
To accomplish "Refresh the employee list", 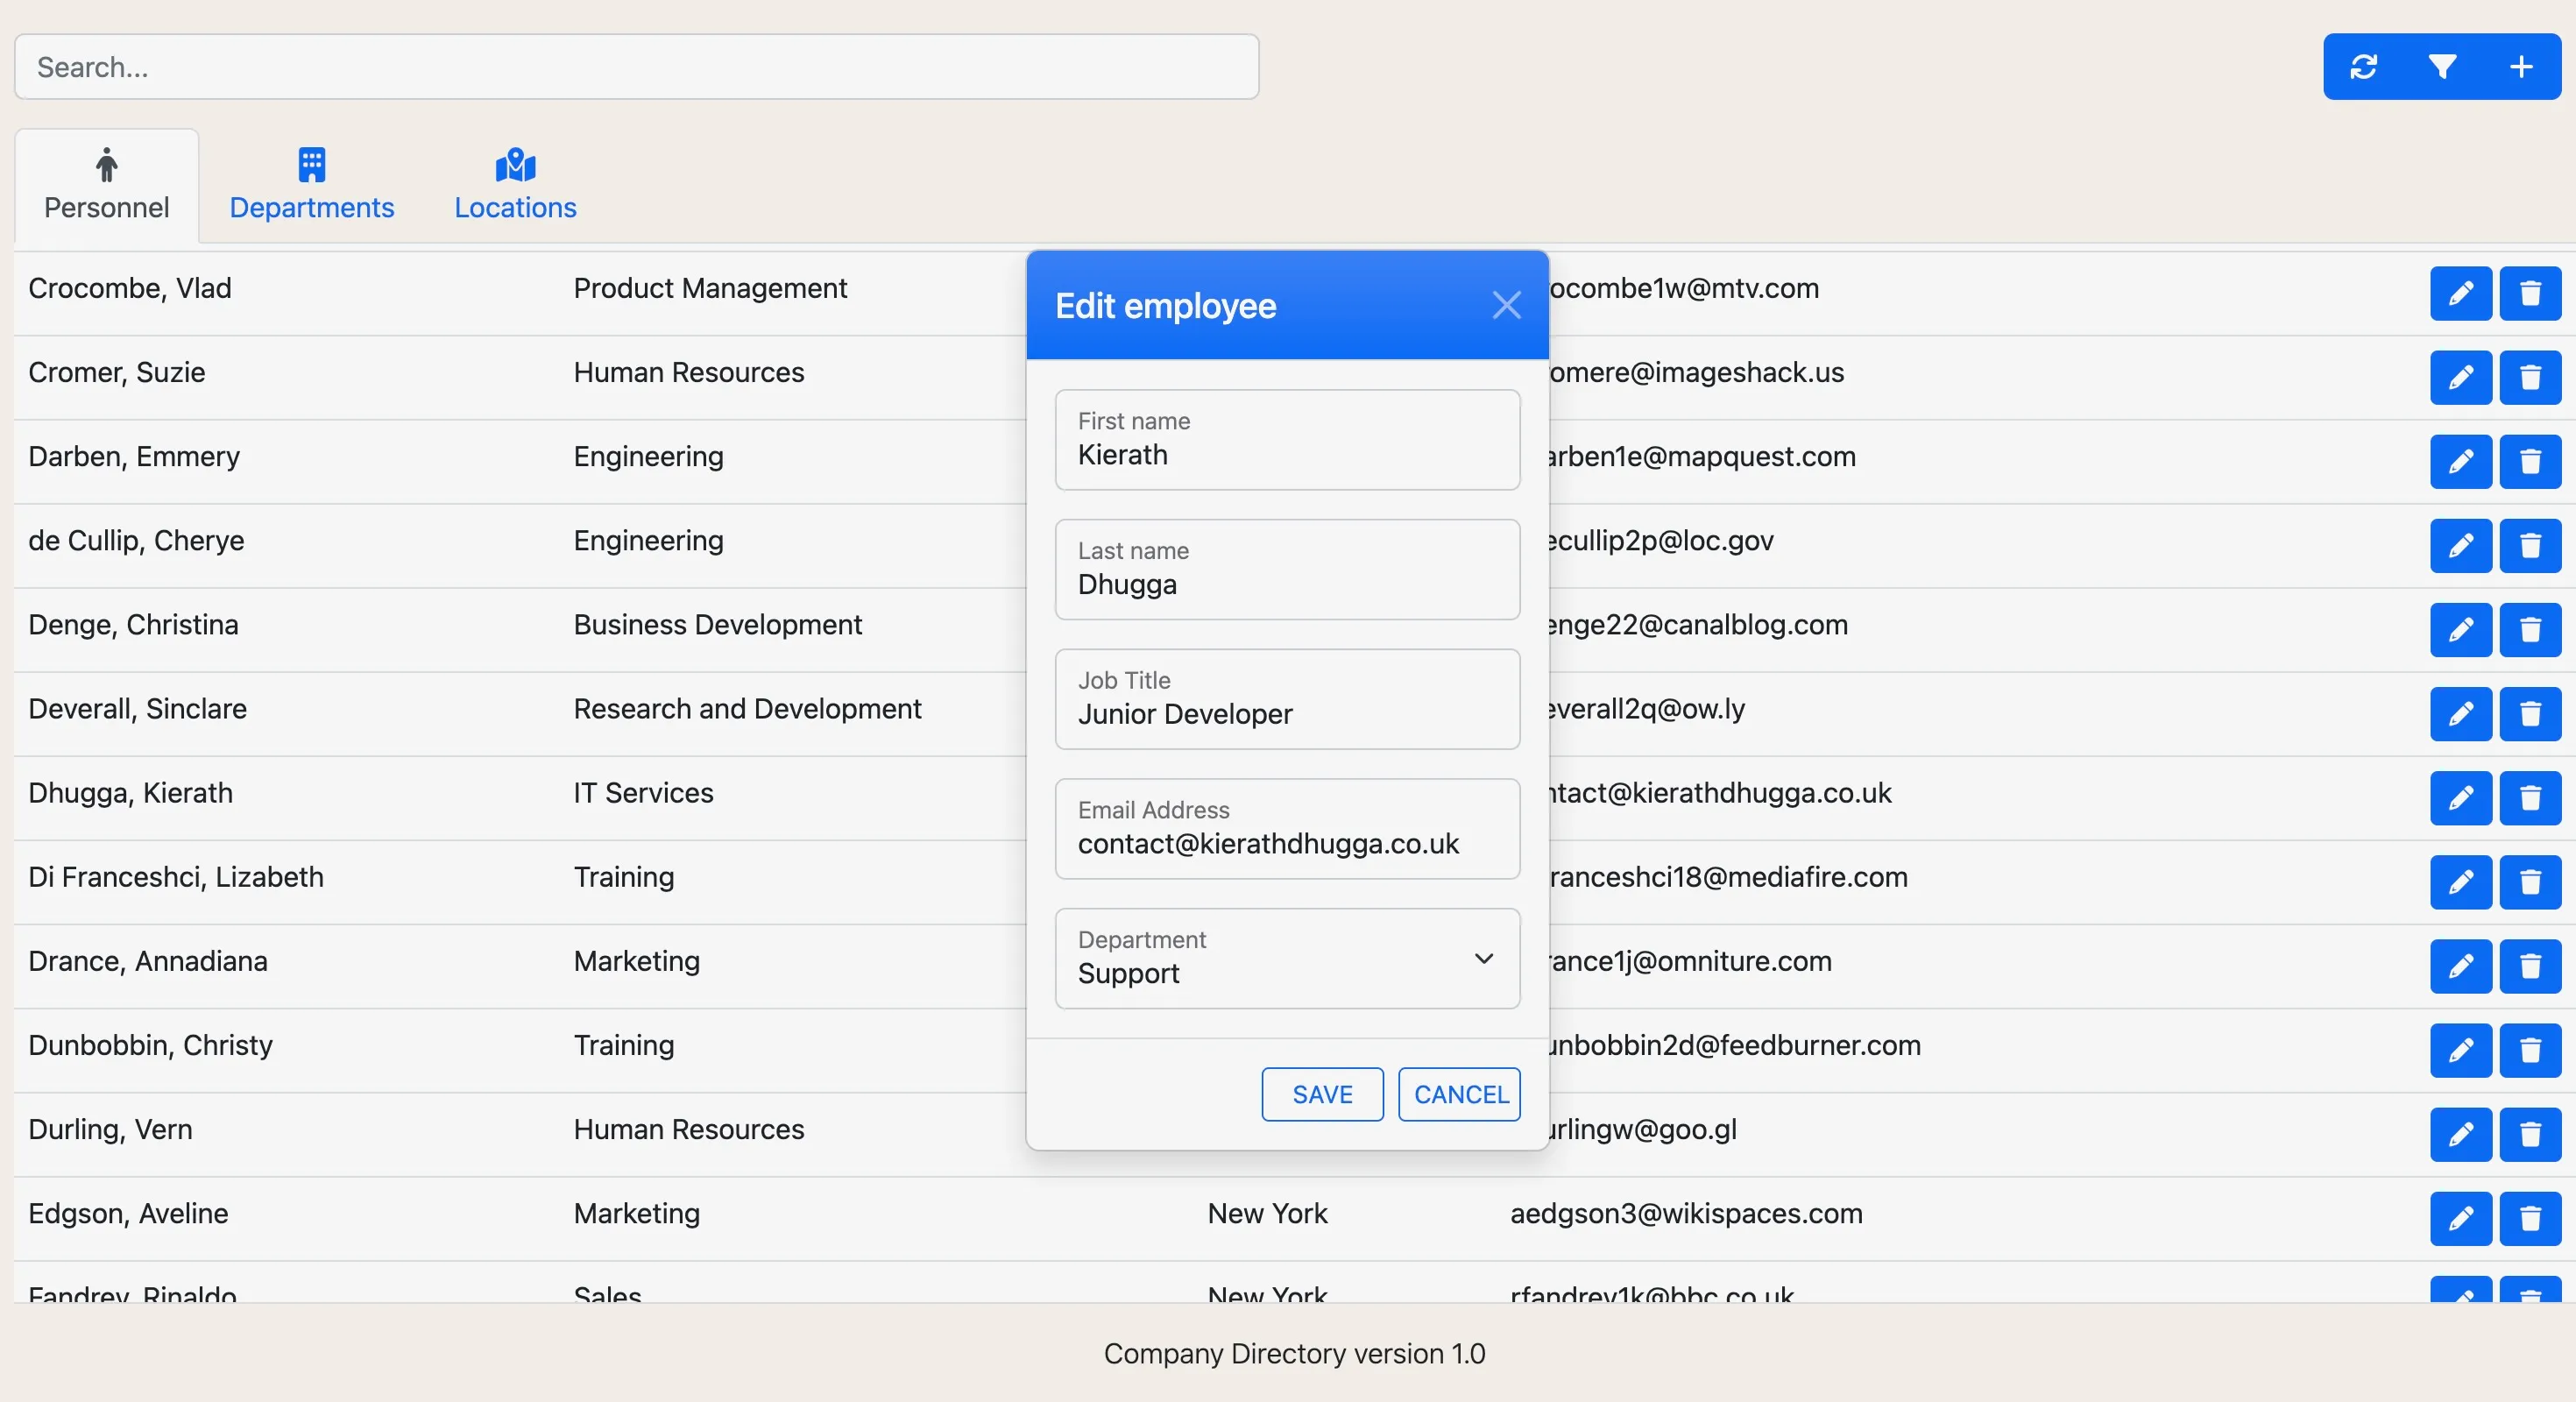I will pos(2364,67).
